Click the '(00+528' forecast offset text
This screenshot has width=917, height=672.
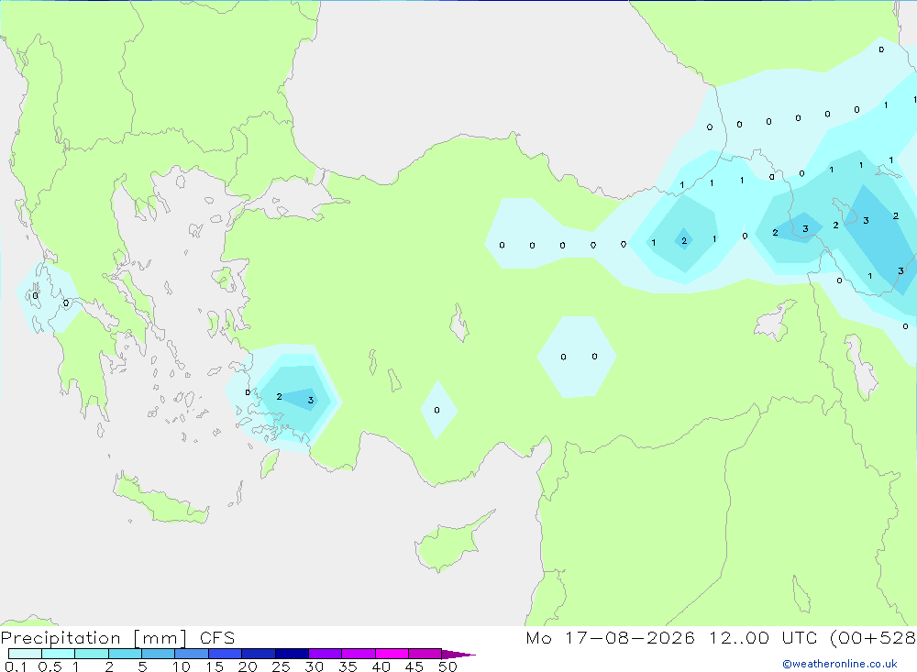pyautogui.click(x=873, y=638)
